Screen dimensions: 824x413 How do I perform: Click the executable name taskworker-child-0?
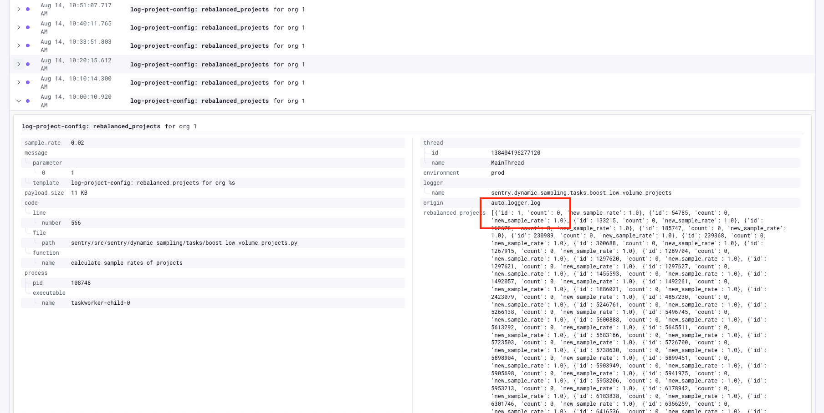point(100,303)
